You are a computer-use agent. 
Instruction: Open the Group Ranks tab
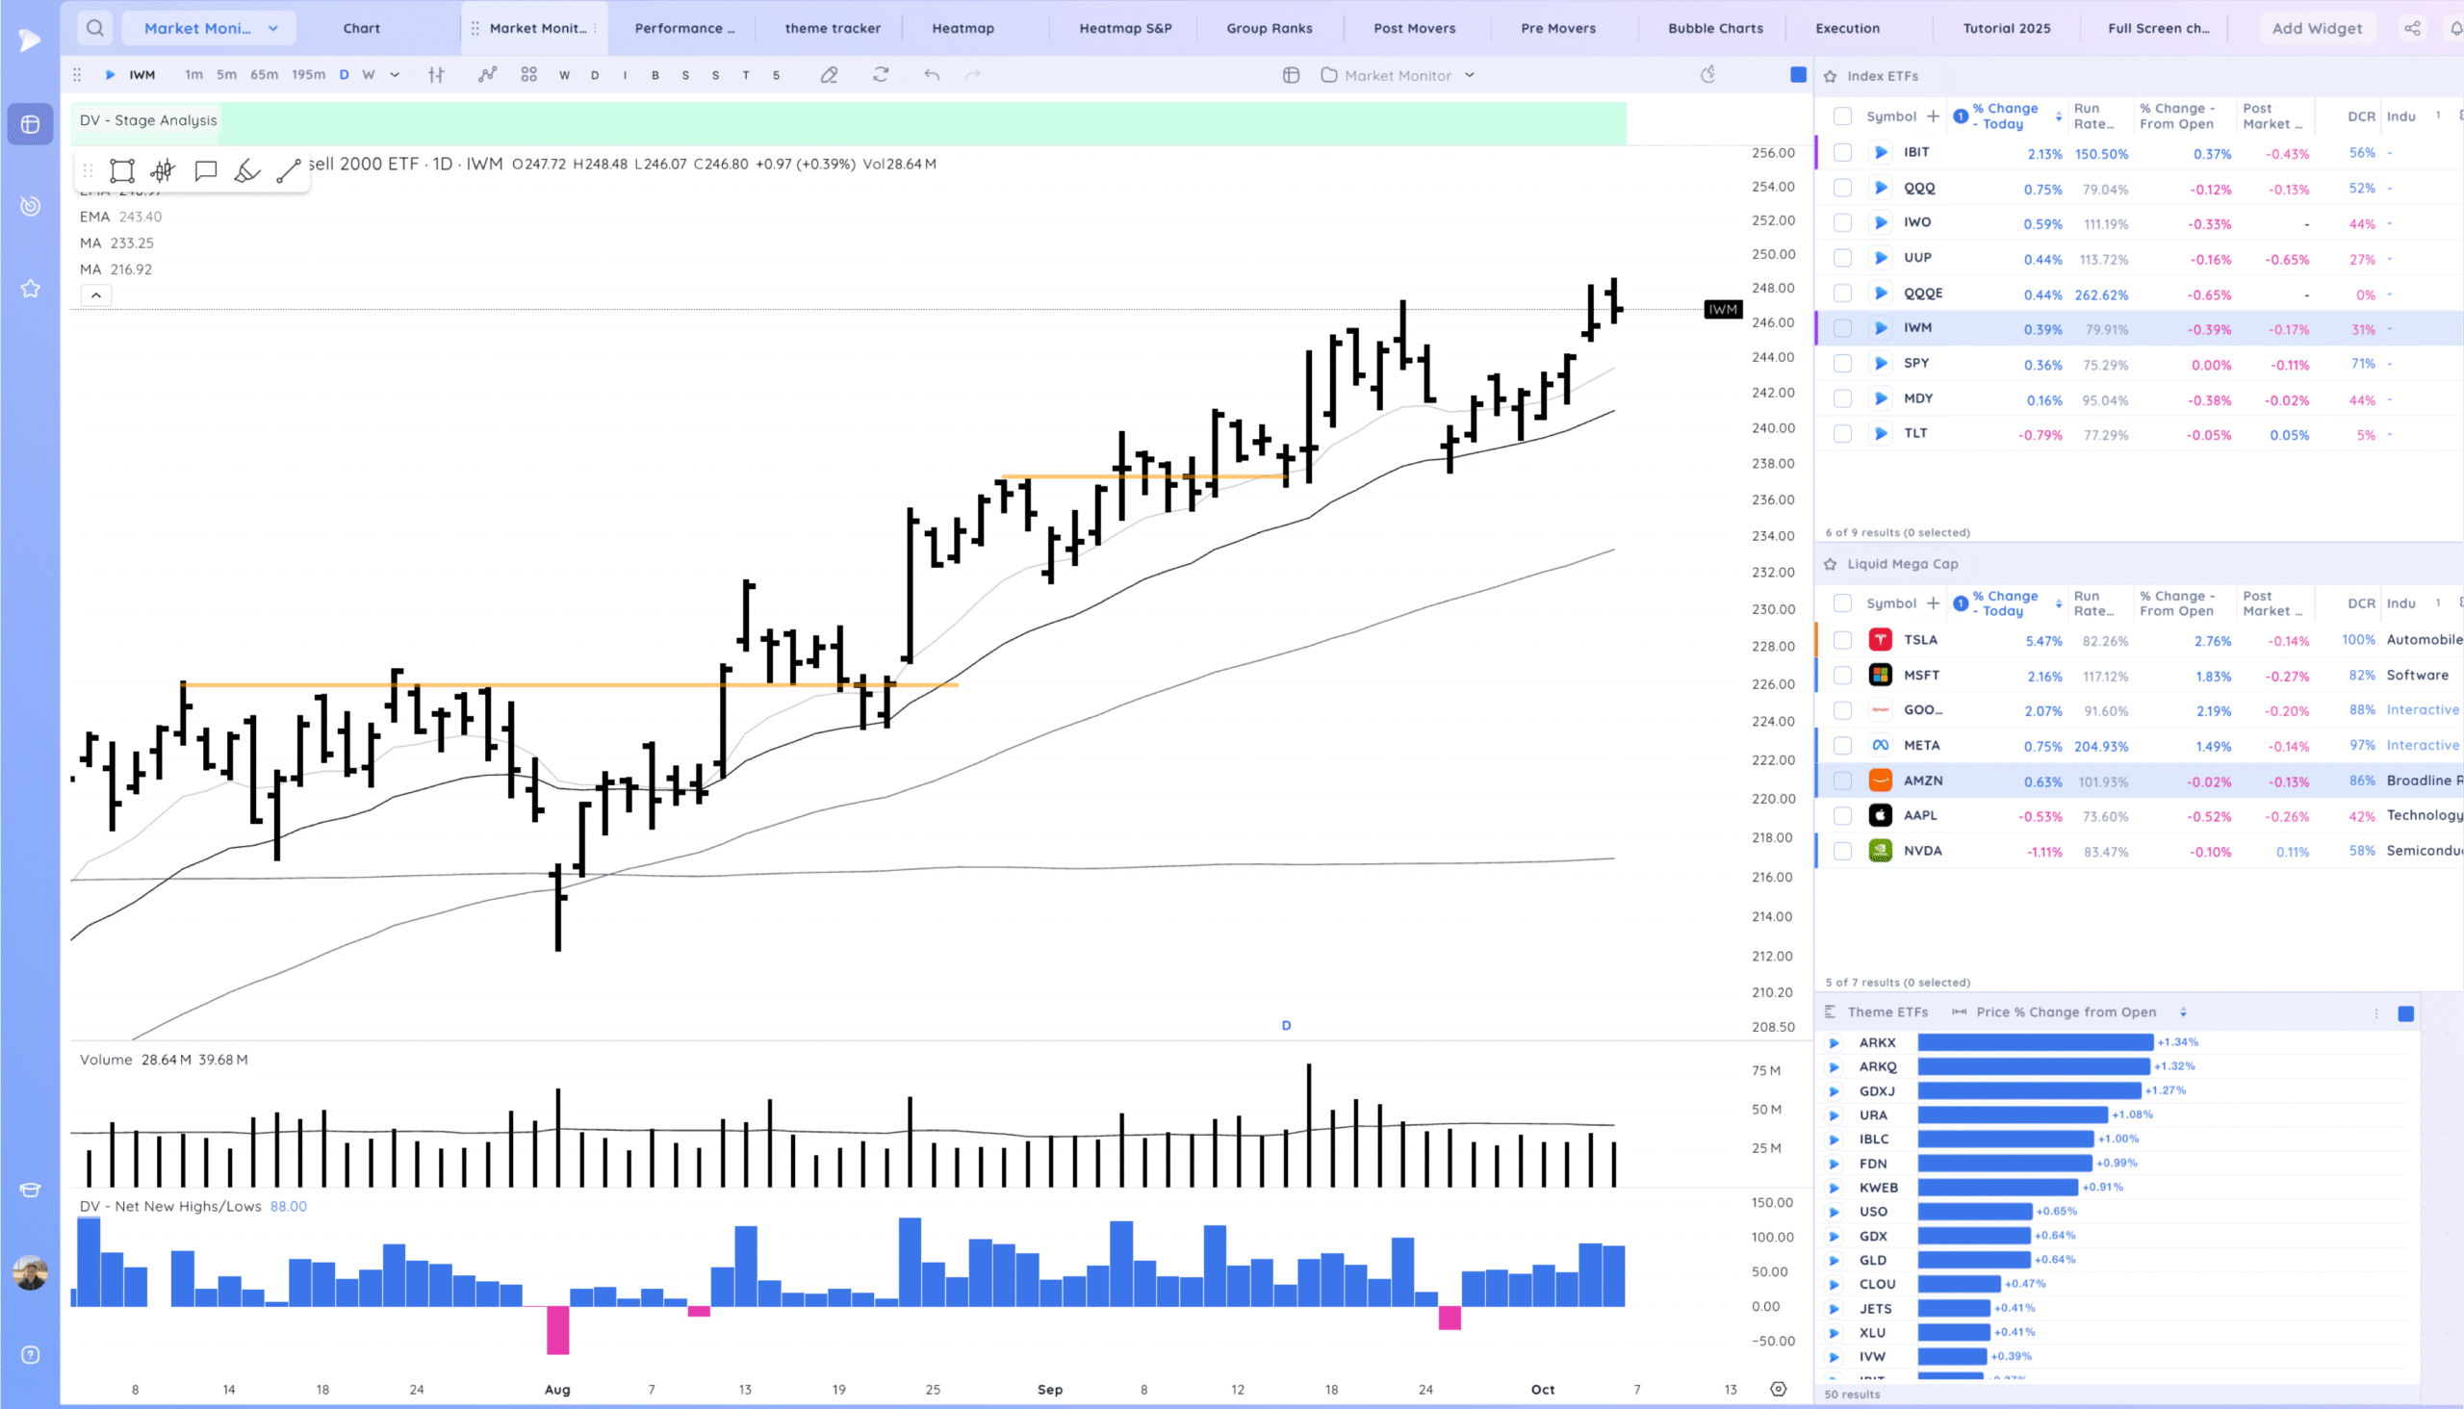tap(1269, 28)
